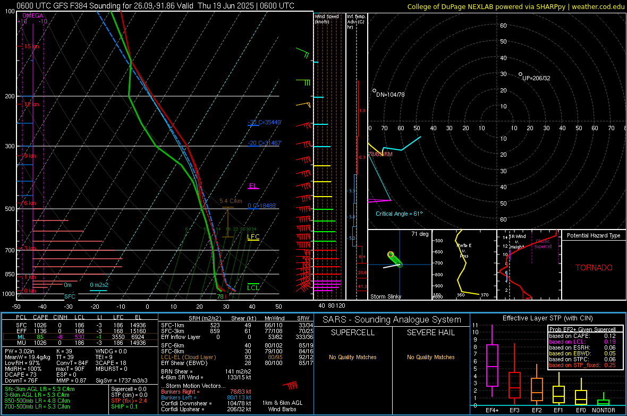Screen dimensions: 627x416
Task: Click the DCAPE = 73 value
Action: click(x=21, y=375)
